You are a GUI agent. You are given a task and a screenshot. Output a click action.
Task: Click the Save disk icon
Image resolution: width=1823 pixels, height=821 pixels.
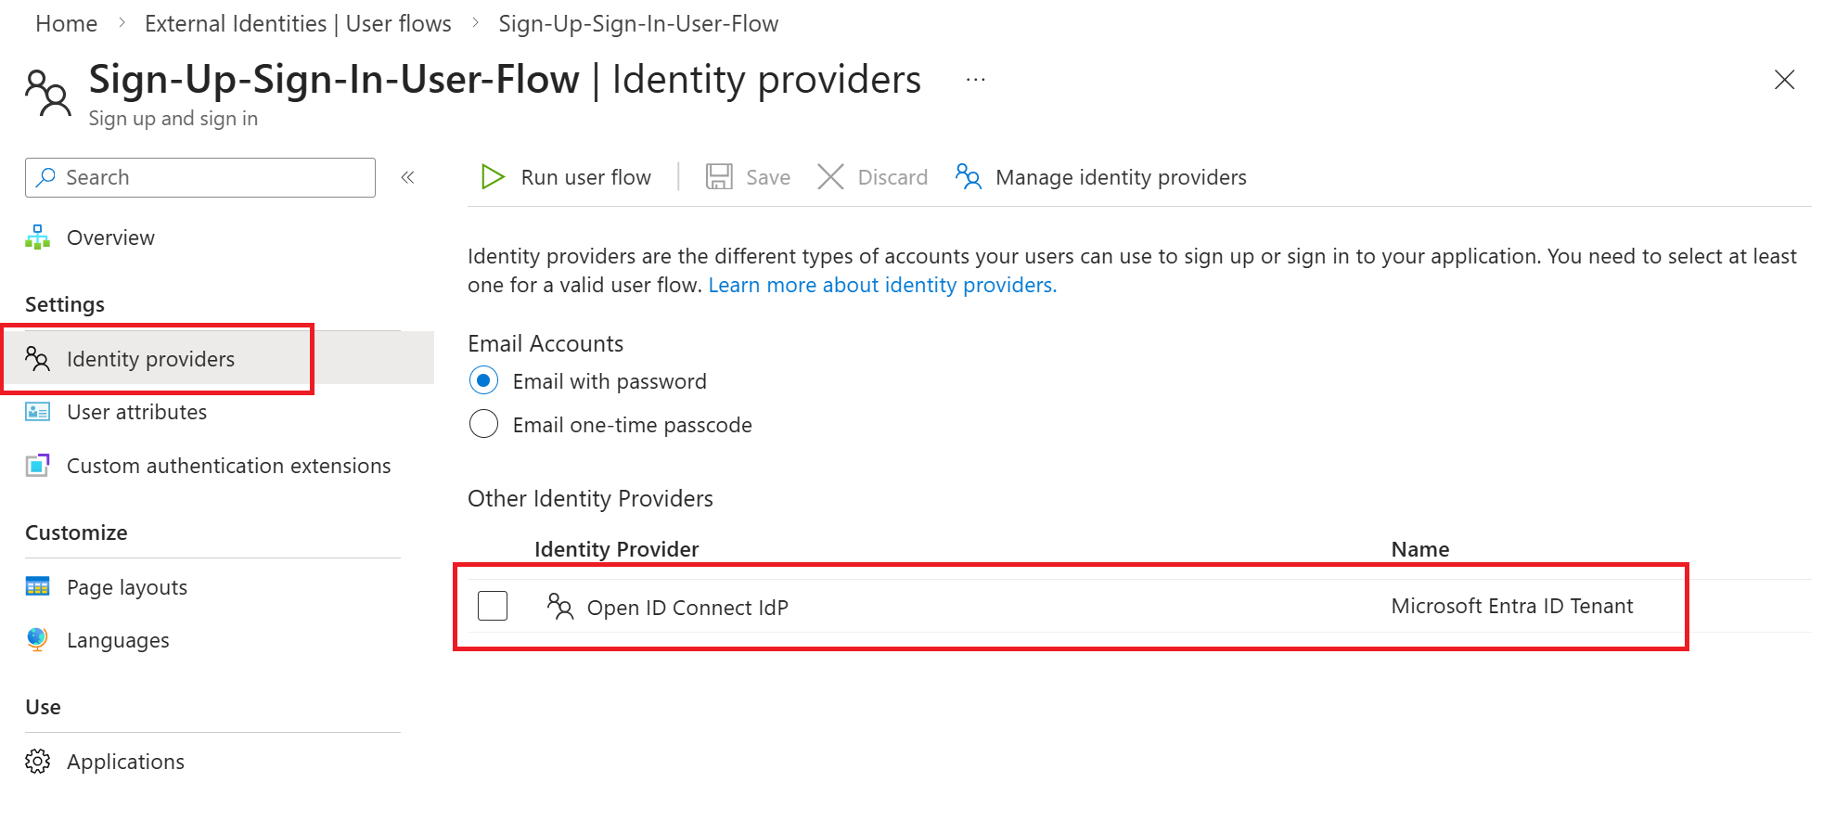coord(719,176)
